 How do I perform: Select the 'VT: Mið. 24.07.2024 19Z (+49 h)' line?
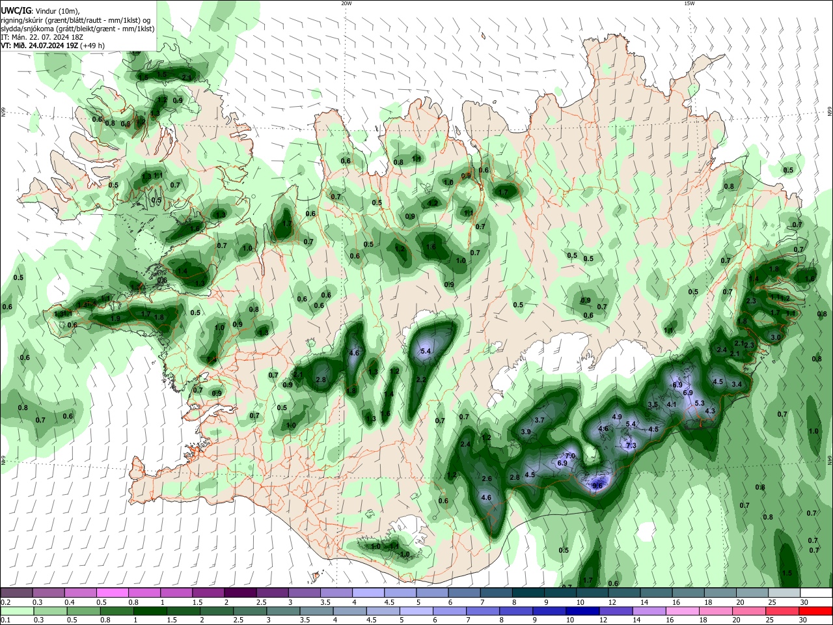(53, 46)
